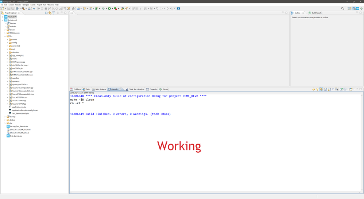Collapse all in Project Explorer

(x=46, y=13)
